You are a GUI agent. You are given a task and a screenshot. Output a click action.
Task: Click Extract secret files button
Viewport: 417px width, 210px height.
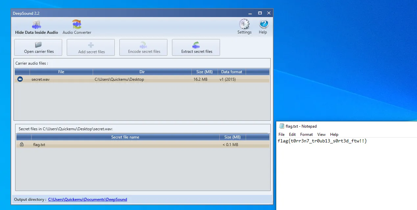pos(196,48)
